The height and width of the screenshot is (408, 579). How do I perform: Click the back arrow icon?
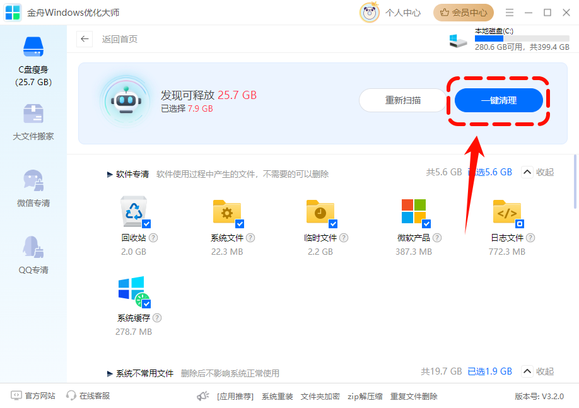click(85, 39)
